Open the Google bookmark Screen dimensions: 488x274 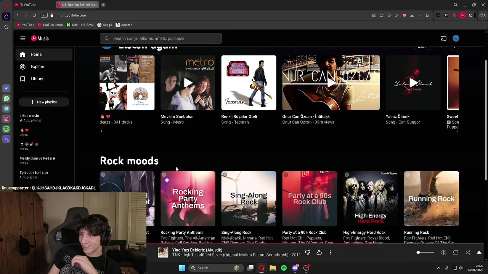[x=105, y=25]
